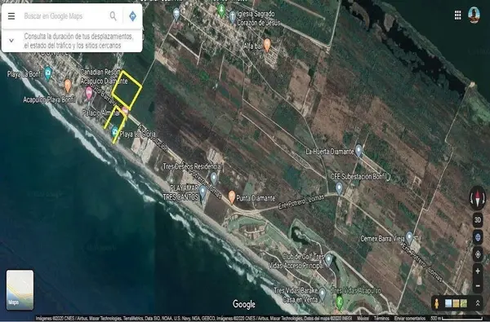Click the green park marker near the top
Screen dimensions: 490x322
[221, 11]
